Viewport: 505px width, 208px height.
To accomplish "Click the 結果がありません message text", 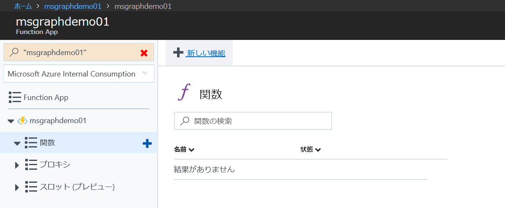I will point(204,169).
